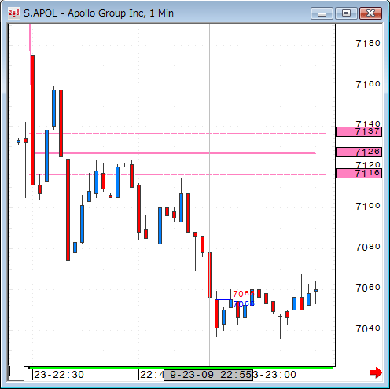Click the green bar along time axis
The height and width of the screenshot is (389, 390).
pos(181,368)
